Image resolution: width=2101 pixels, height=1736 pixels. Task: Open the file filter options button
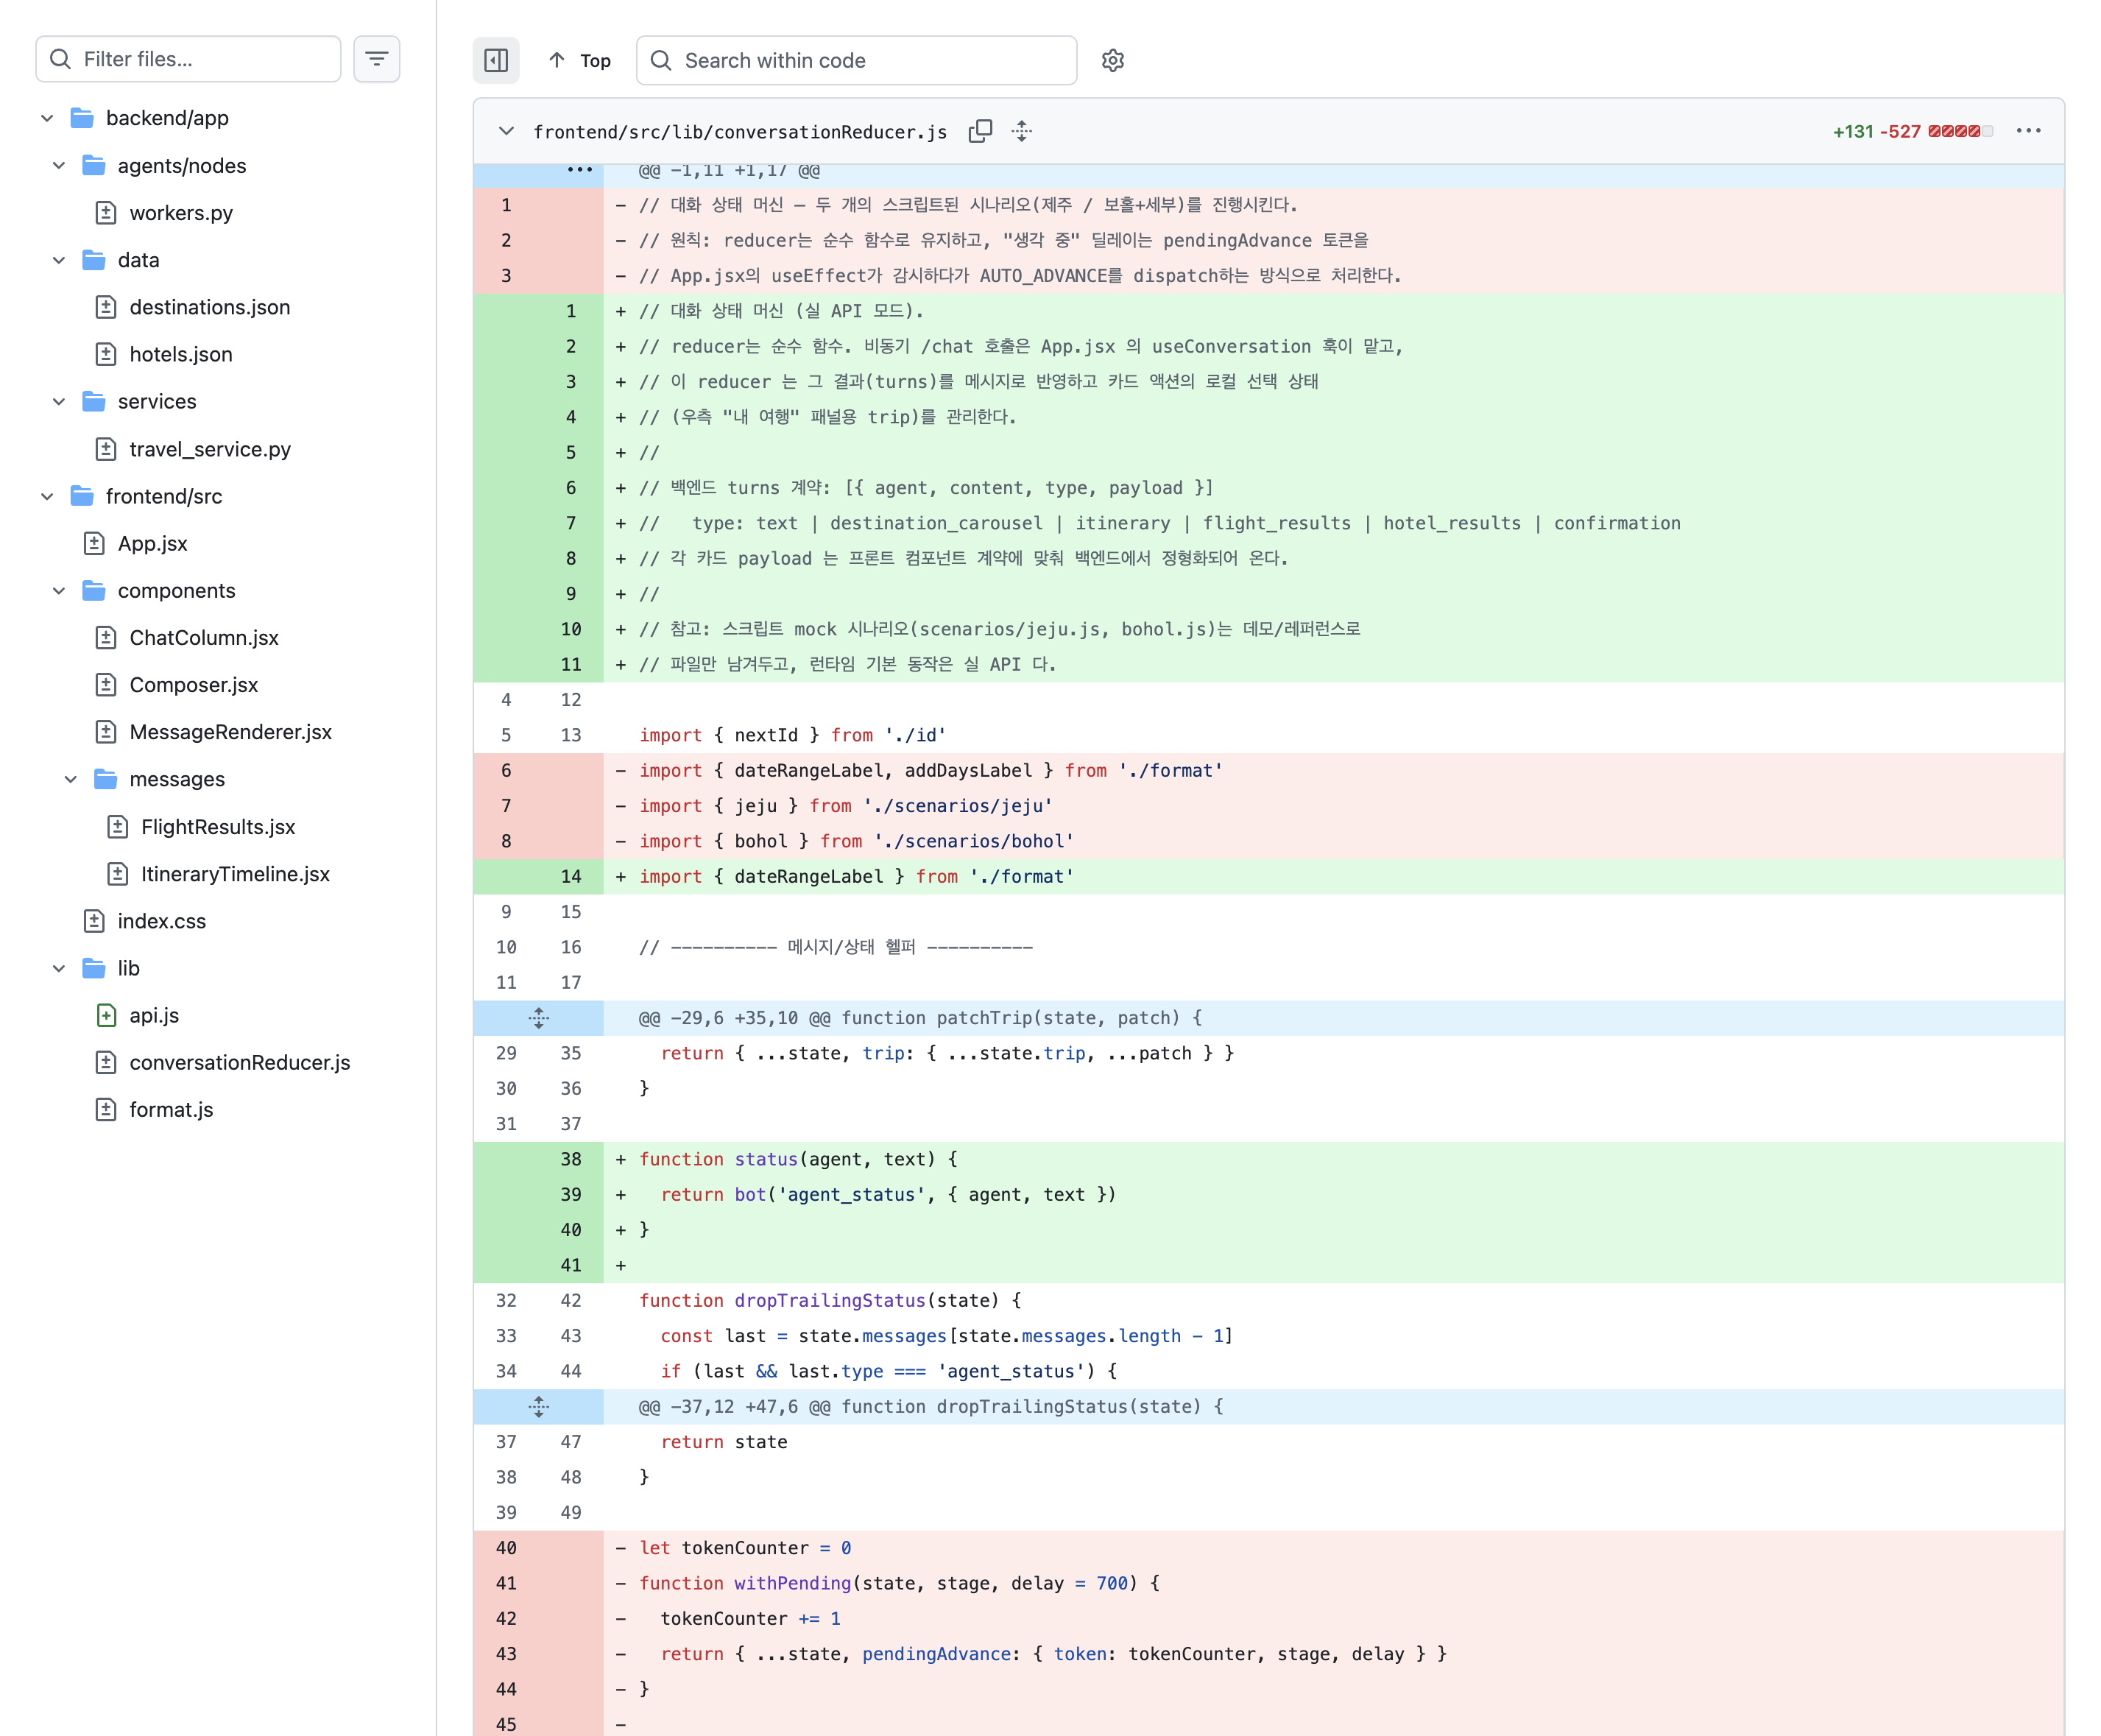[377, 59]
